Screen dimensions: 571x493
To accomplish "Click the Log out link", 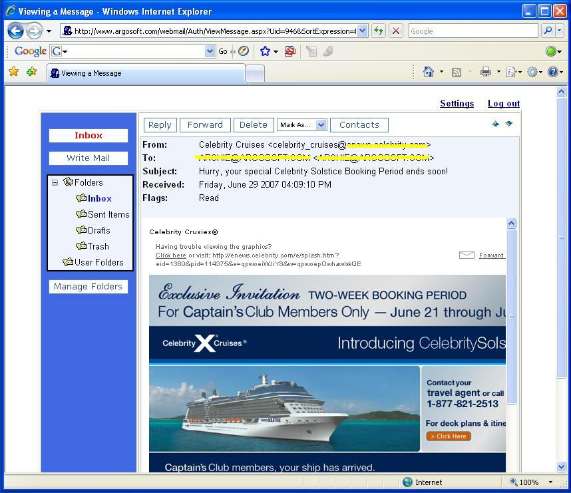I will 504,103.
